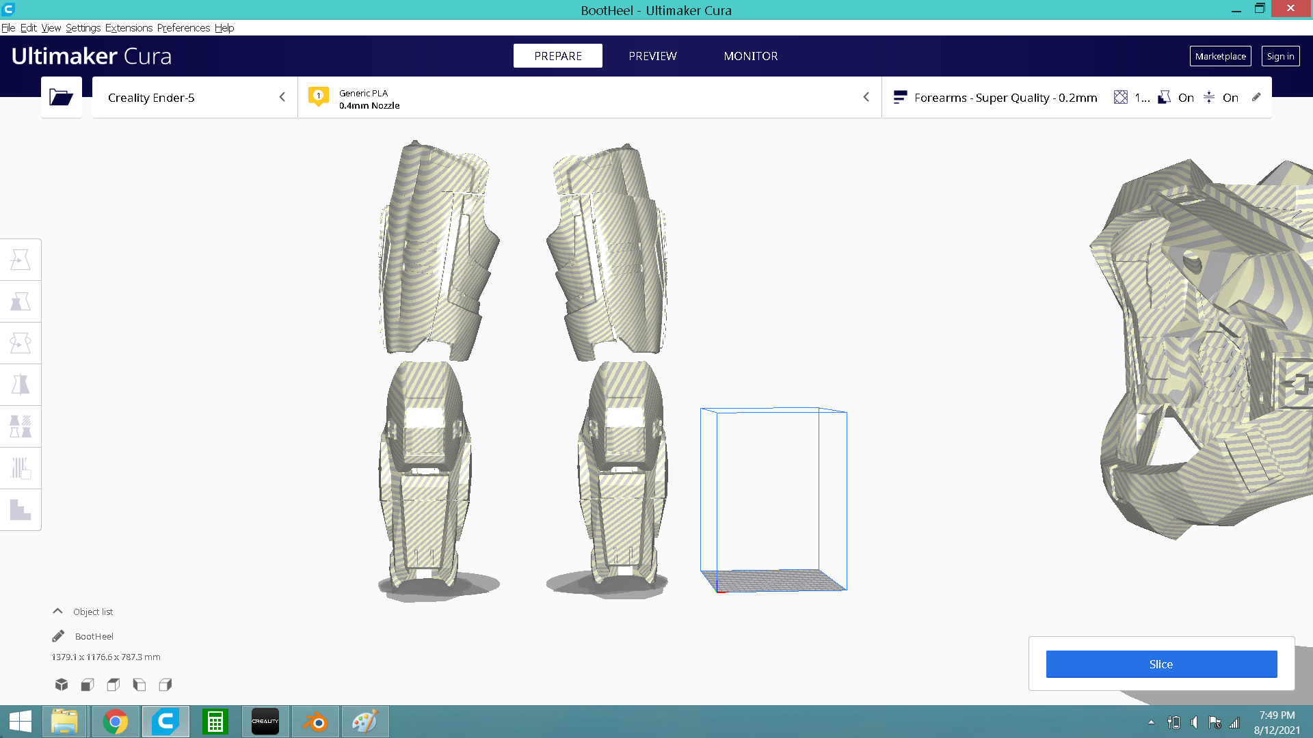Click Sign in button
This screenshot has width=1313, height=738.
[x=1281, y=56]
